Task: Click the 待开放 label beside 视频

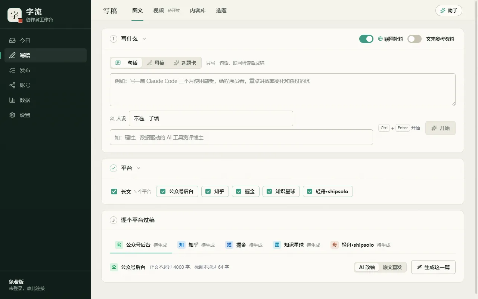Action: click(x=174, y=11)
